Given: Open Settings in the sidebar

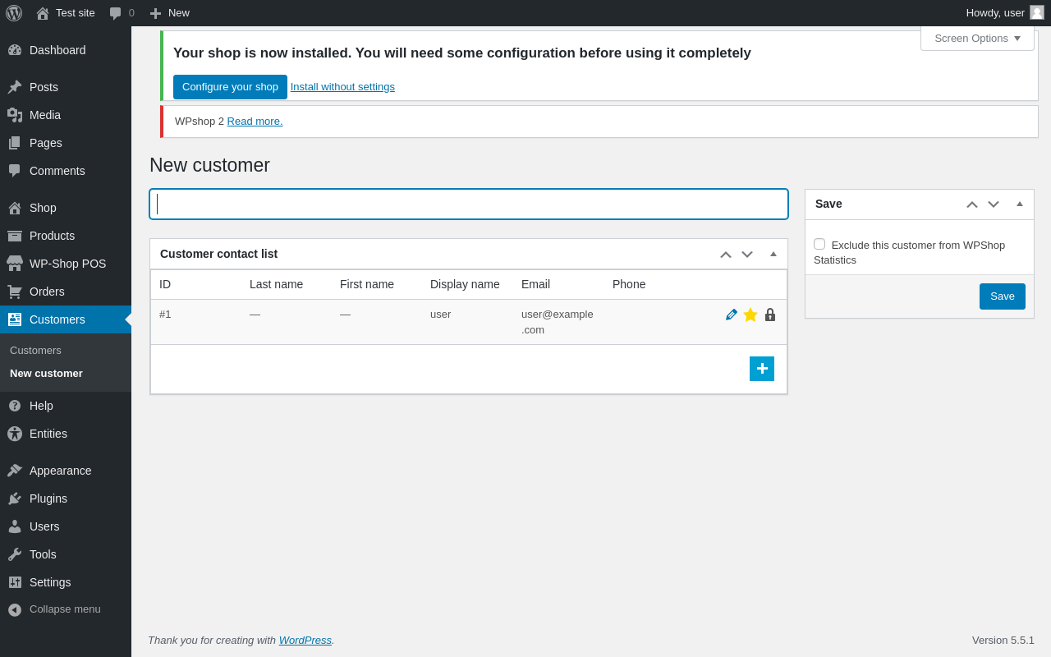Looking at the screenshot, I should [66, 582].
